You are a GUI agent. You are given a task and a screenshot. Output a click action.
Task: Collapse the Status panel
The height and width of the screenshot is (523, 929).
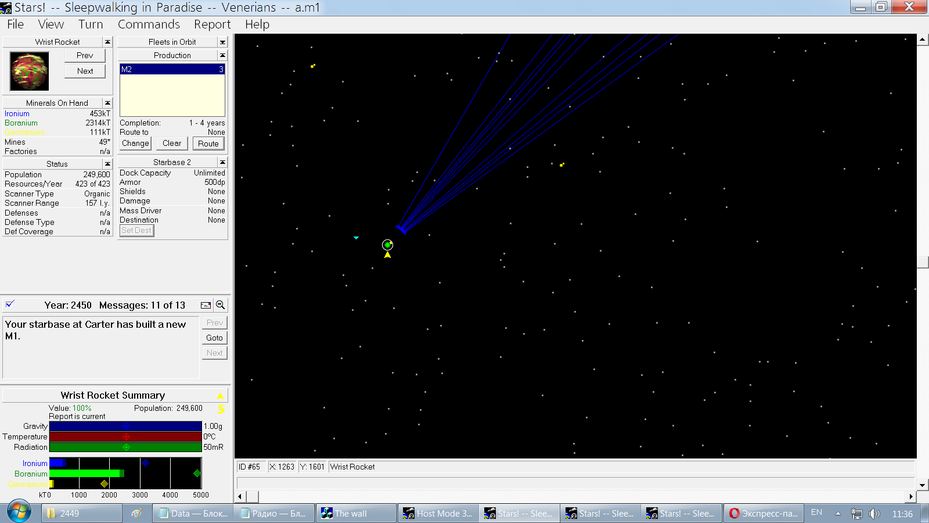pyautogui.click(x=107, y=164)
